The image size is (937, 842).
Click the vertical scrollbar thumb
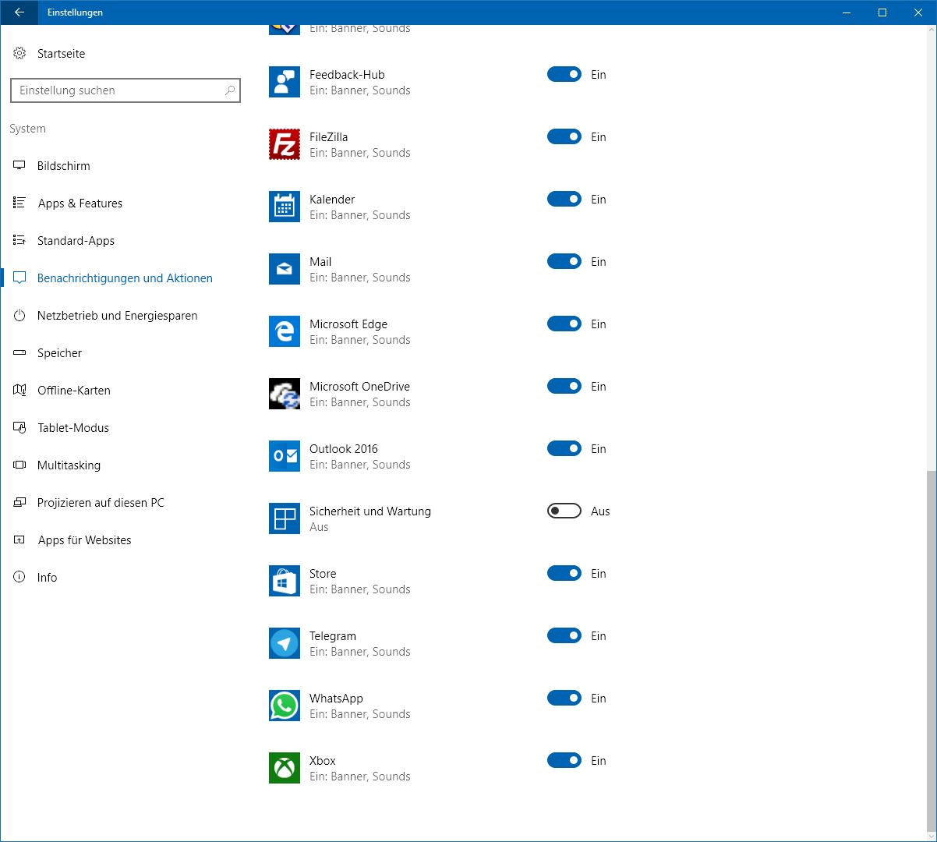click(930, 650)
